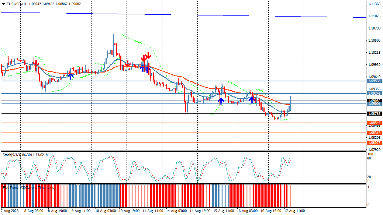Select the 1.11360 price scale label
This screenshot has width=383, height=215.
[374, 4]
